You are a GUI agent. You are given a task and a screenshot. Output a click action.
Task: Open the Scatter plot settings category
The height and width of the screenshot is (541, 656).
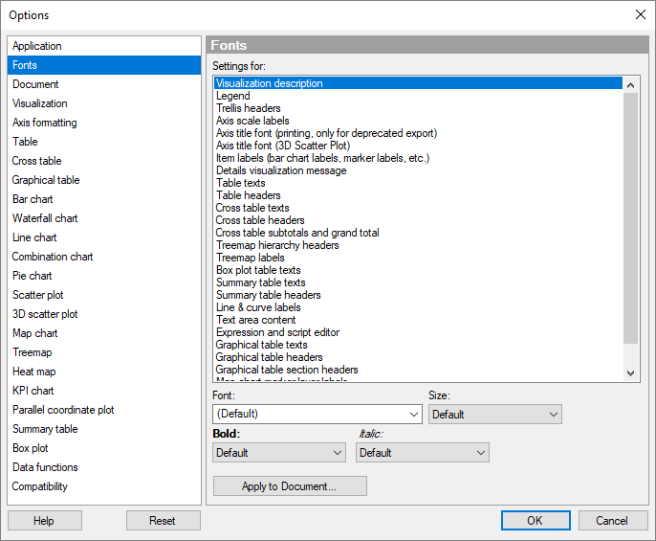(38, 295)
